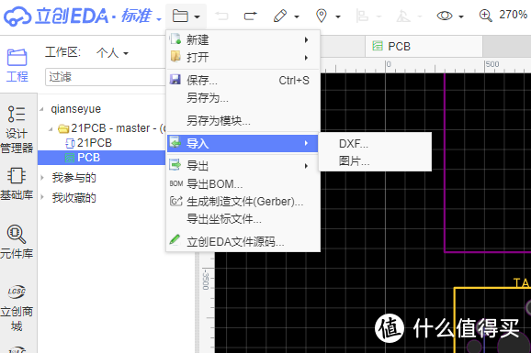
Task: Click the redo arrow icon
Action: (251, 16)
